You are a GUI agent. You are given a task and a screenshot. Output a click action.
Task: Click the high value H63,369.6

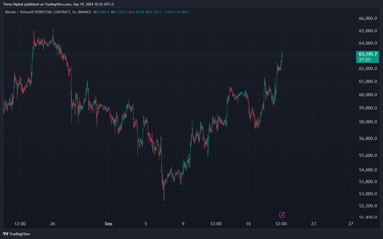[x=119, y=12]
